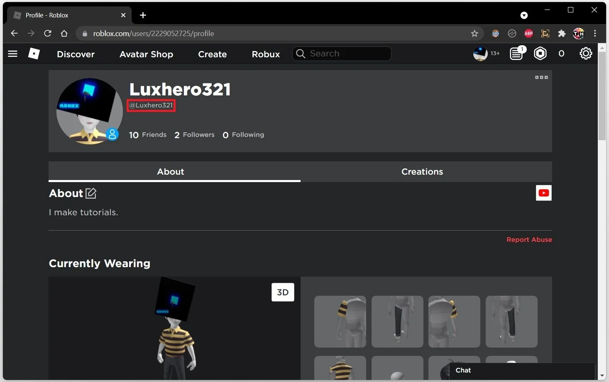The height and width of the screenshot is (382, 609).
Task: Open the Robux page link
Action: 266,54
